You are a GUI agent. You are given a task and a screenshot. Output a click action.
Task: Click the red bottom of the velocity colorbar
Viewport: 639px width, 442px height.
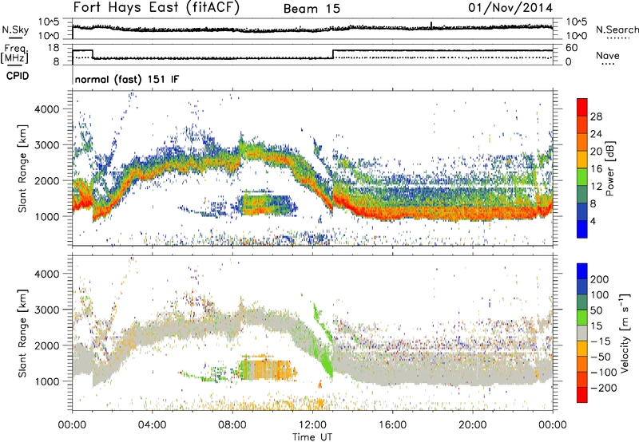[x=582, y=396]
